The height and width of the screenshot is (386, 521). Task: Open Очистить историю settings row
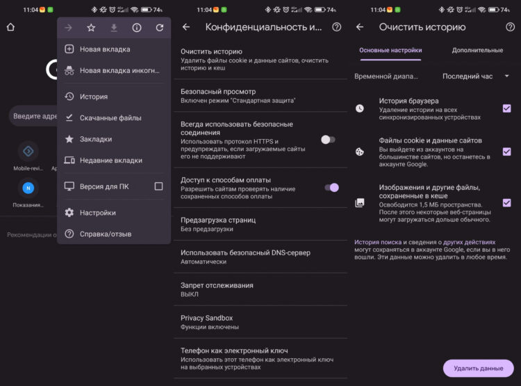click(x=260, y=60)
